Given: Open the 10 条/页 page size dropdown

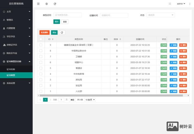Looking at the screenshot, I should [x=90, y=100].
